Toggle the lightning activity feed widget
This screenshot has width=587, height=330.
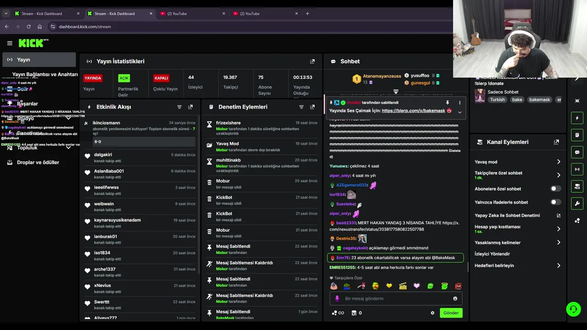tap(577, 118)
